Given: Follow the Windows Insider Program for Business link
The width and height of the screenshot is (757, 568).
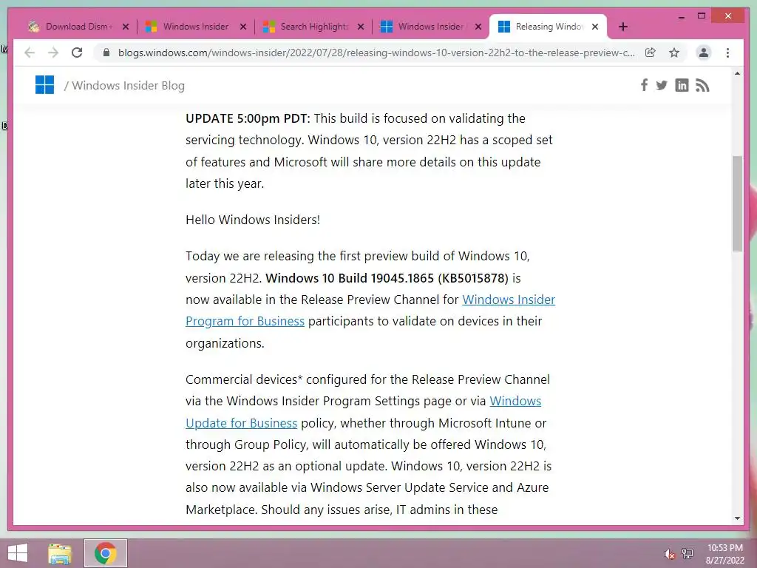Looking at the screenshot, I should 370,310.
